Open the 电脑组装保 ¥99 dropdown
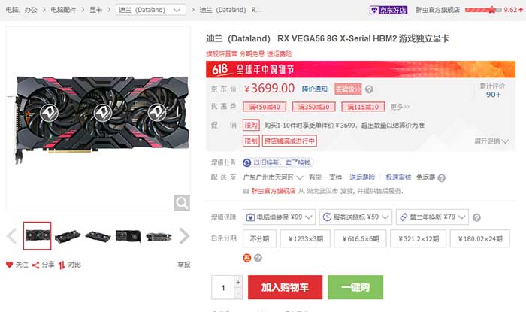526x312 pixels. [x=279, y=217]
